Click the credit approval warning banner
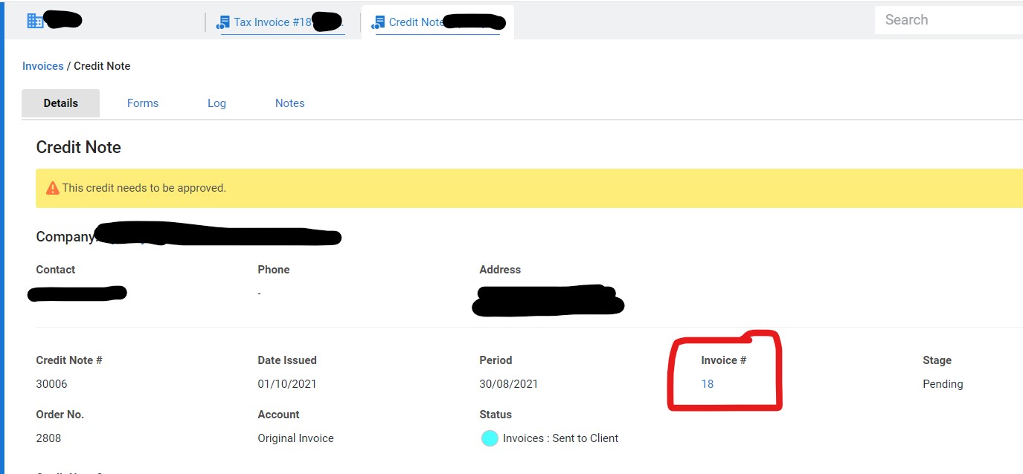1023x474 pixels. click(x=529, y=188)
